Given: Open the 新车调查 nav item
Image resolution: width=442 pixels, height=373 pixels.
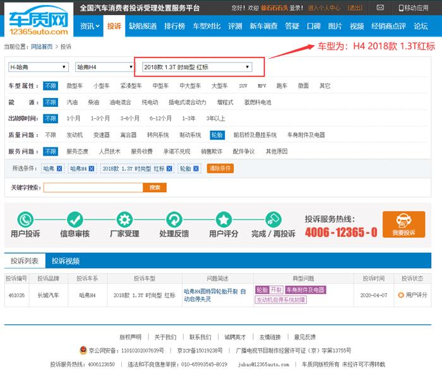Looking at the screenshot, I should 263,27.
